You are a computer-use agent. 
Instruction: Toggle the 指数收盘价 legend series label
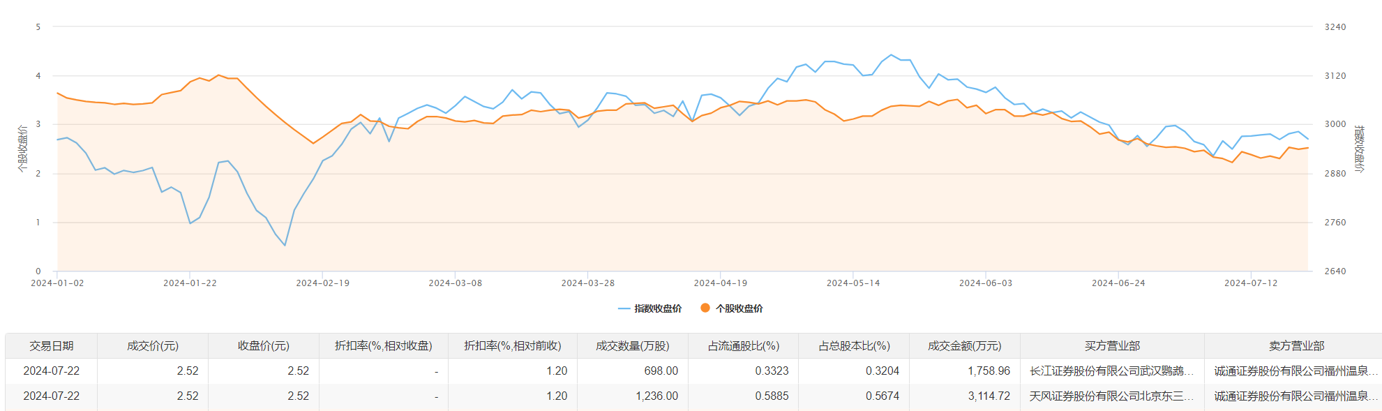tap(658, 308)
